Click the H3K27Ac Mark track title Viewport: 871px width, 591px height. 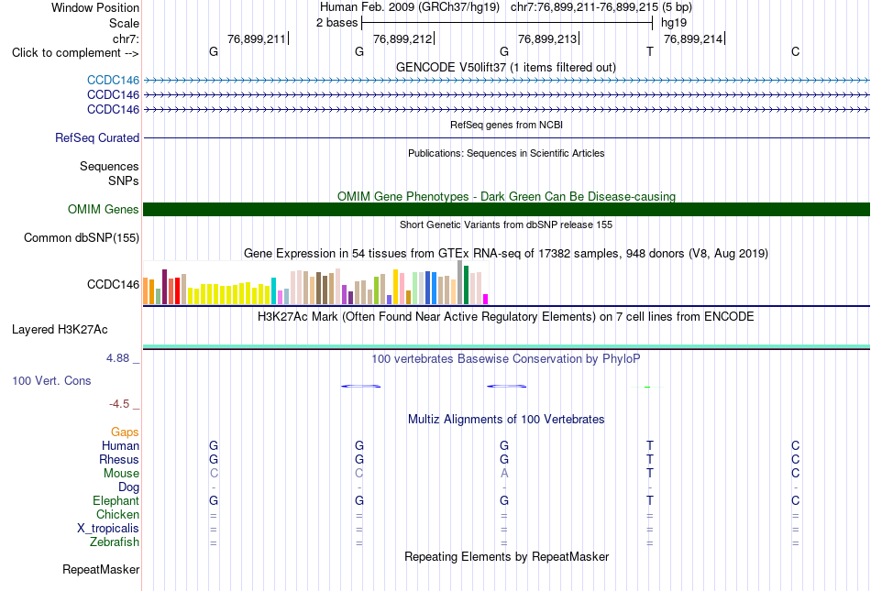click(506, 317)
